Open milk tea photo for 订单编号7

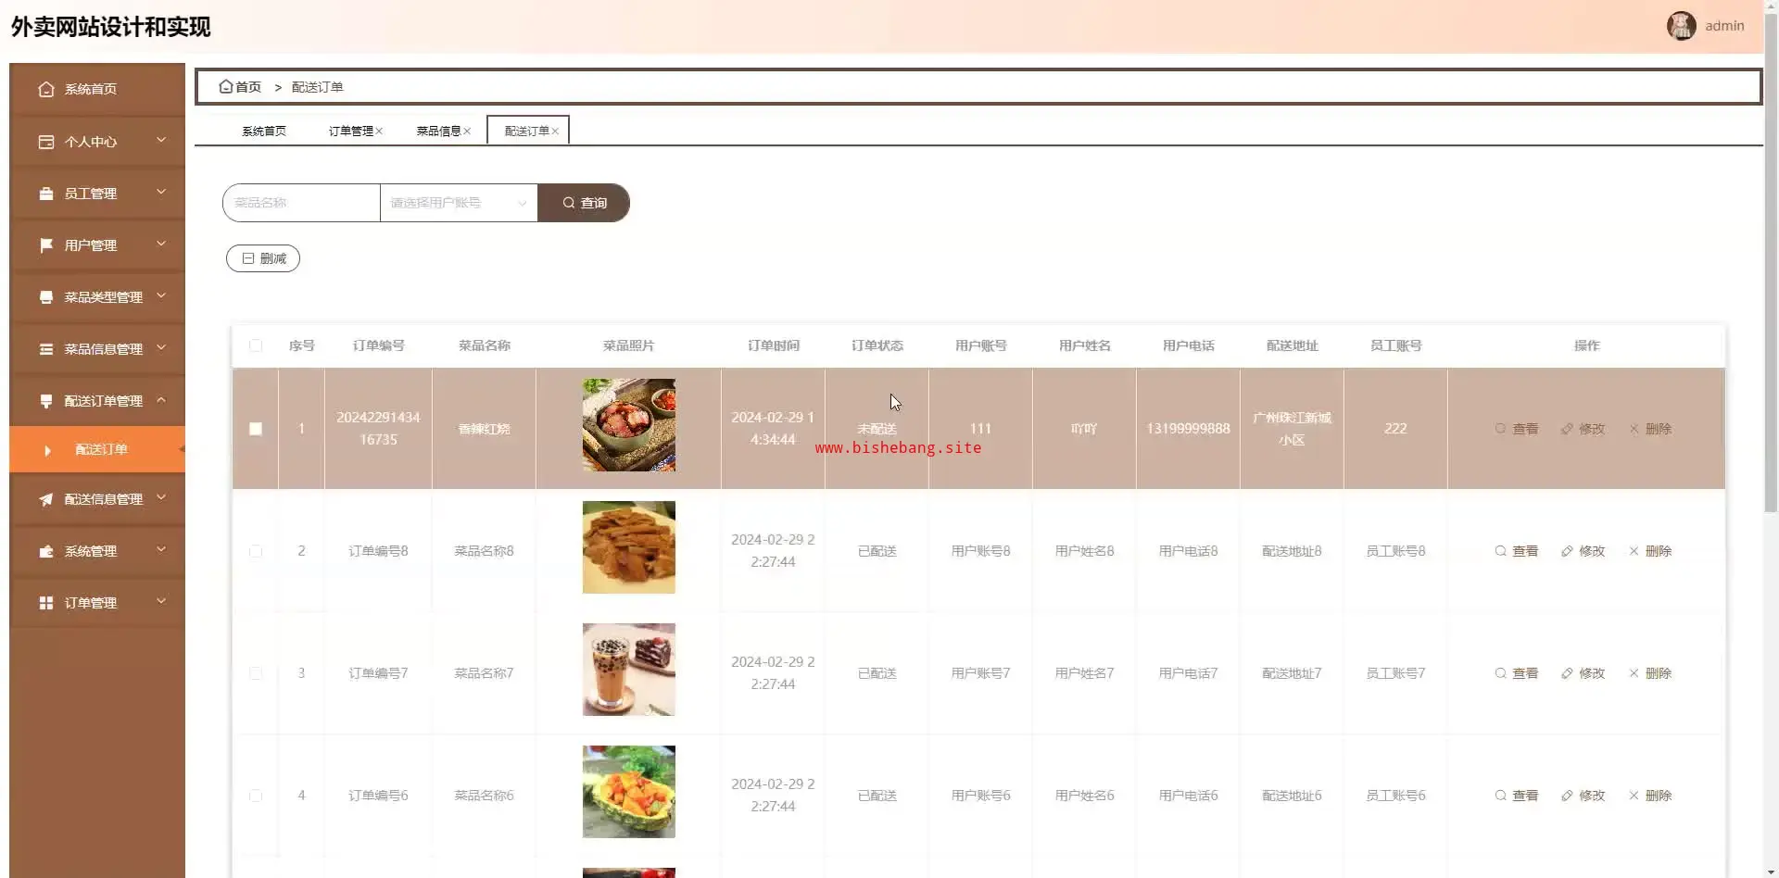tap(629, 670)
